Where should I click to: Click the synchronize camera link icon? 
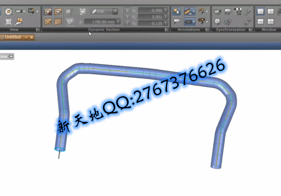(217, 12)
